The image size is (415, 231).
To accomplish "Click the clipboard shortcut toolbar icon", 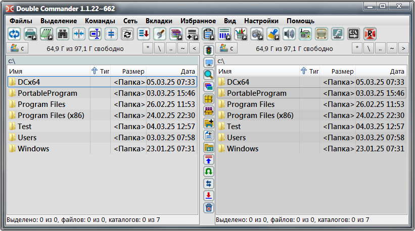I will click(209, 34).
